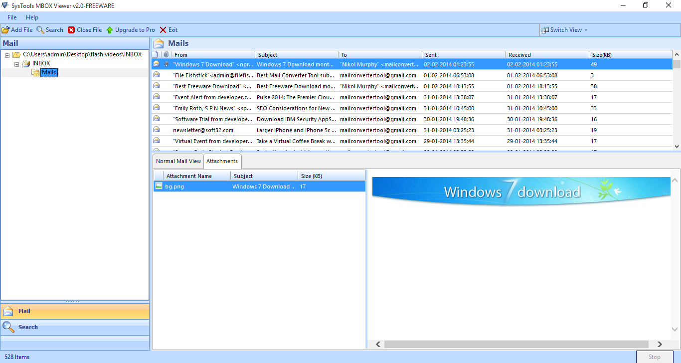Switch to the Normal Mail View tab
Screen dimensions: 681x363
(x=178, y=161)
